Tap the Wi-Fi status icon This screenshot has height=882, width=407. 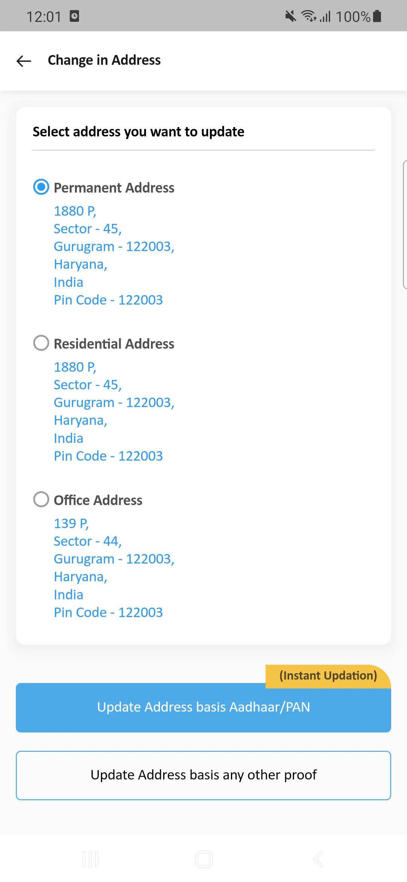tap(309, 16)
